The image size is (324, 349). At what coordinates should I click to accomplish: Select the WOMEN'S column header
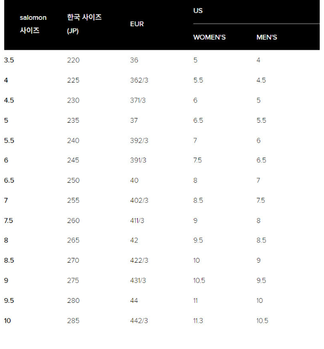209,38
